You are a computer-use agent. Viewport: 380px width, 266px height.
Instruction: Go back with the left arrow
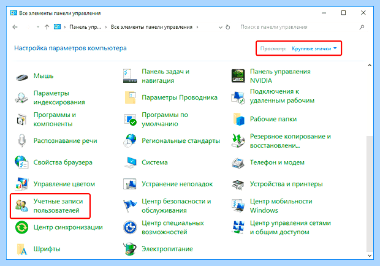[x=15, y=27]
